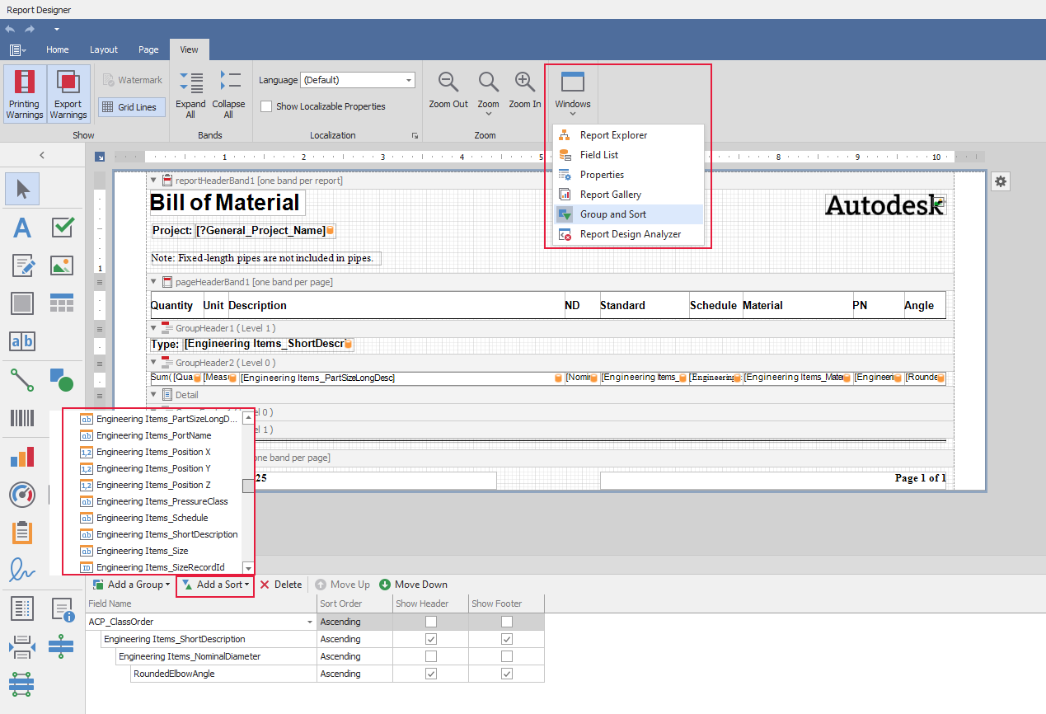Check Show Header for ACP_ClassOrder
Screen dimensions: 1046x714
click(x=431, y=622)
